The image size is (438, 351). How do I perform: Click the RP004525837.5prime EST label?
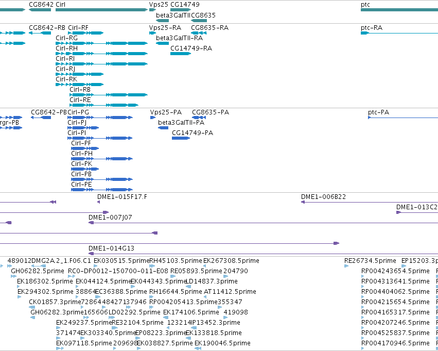tap(396, 333)
